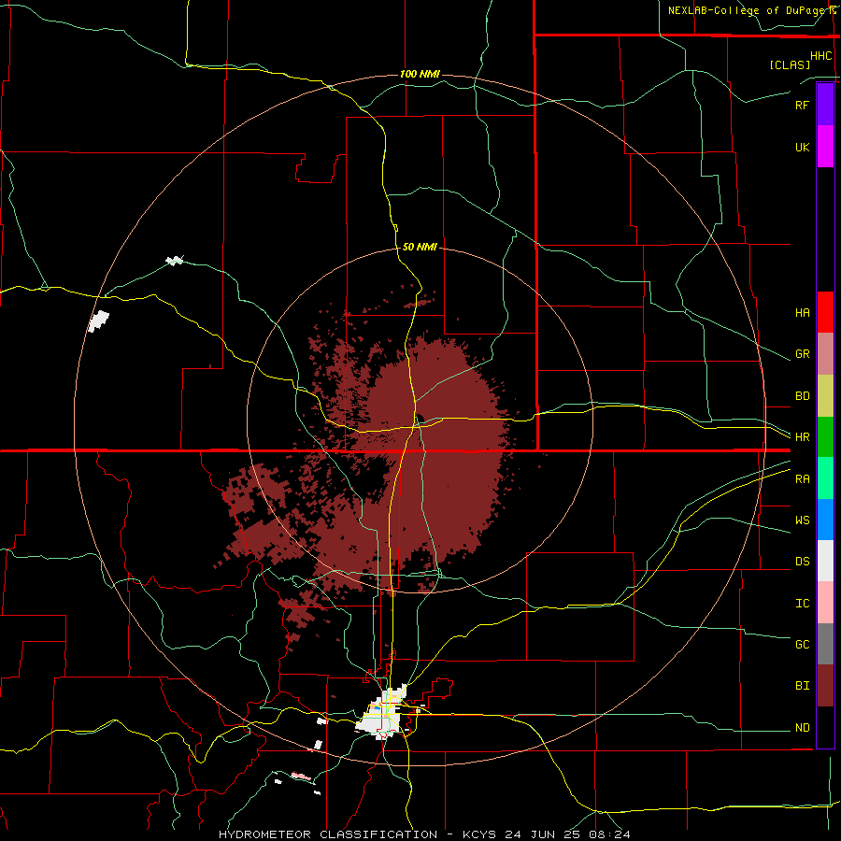
Task: Click the RF purple legend swatch
Action: 825,105
